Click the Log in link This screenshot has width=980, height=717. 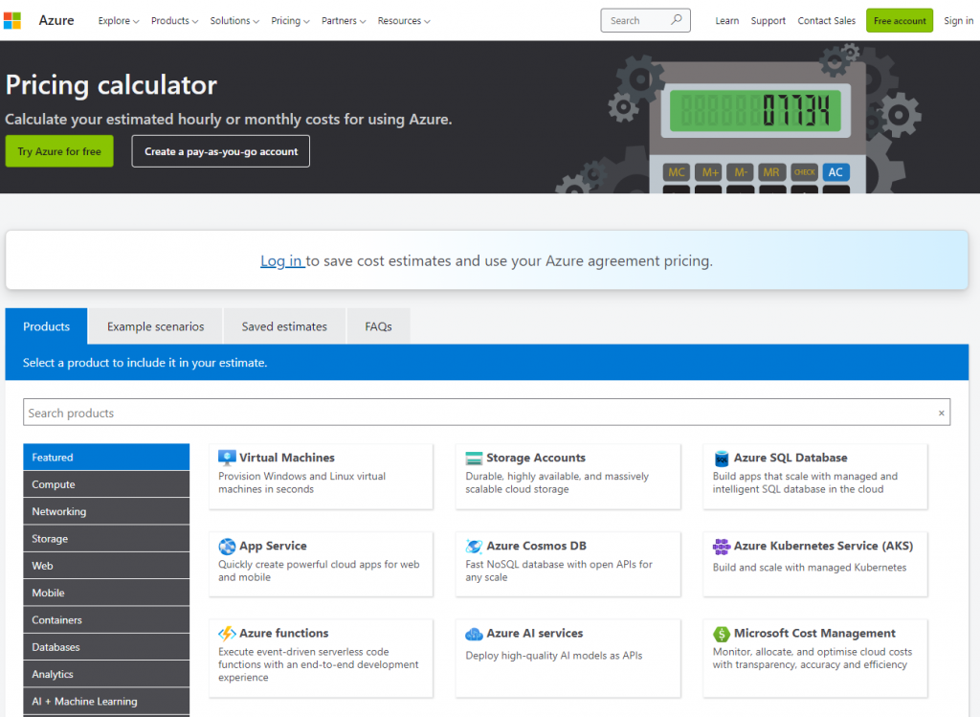(281, 260)
